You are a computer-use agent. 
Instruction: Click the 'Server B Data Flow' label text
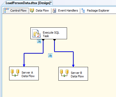77,74
